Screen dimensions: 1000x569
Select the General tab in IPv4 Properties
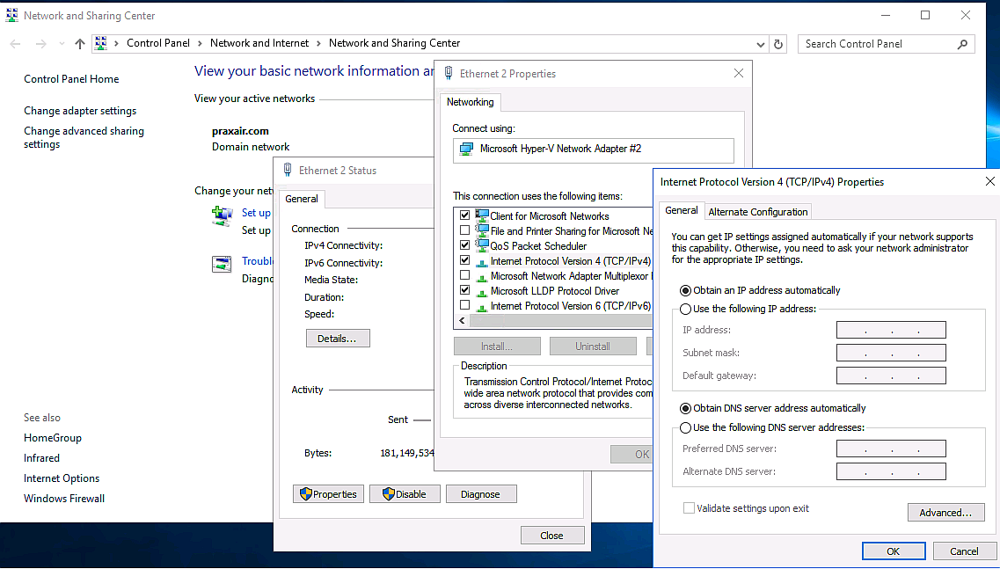pos(681,210)
